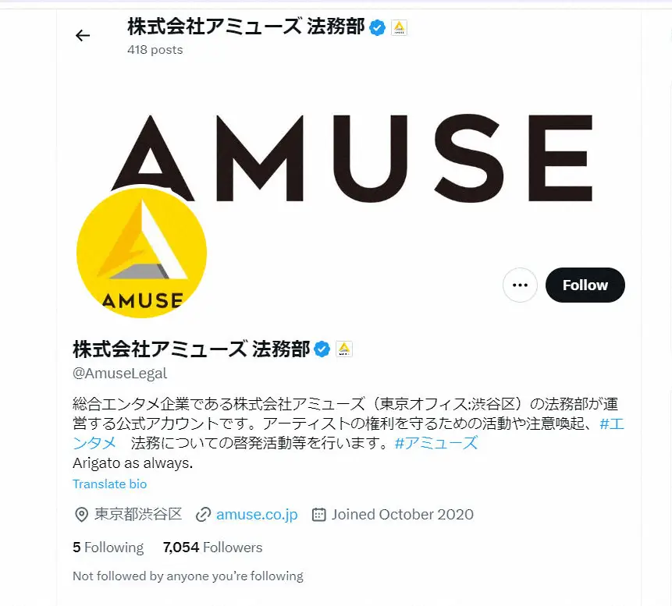Viewport: 672px width, 606px height.
Task: Open the three-dots more options menu
Action: click(x=520, y=285)
